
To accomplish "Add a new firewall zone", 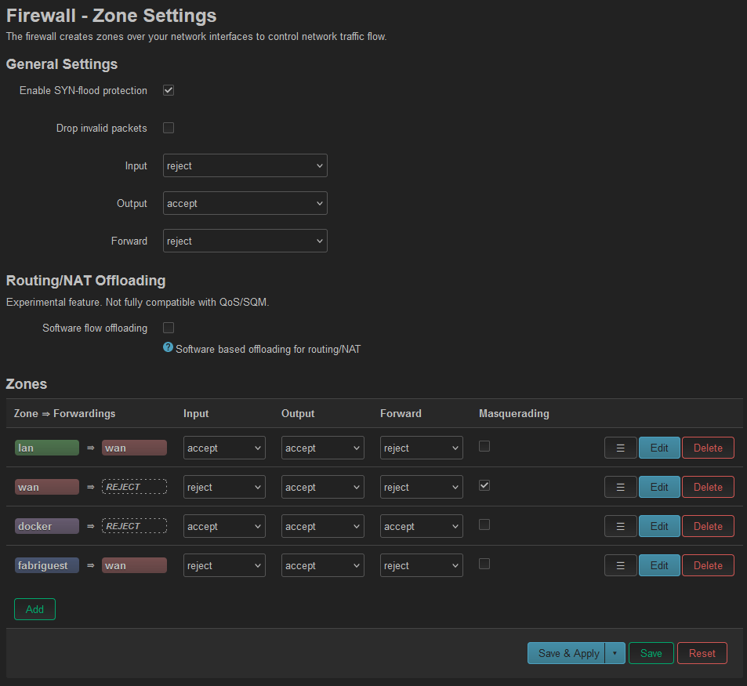I will click(x=34, y=609).
